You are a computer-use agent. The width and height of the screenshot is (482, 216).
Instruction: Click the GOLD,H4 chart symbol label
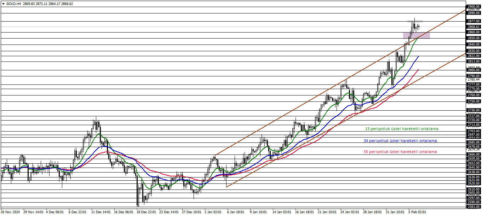click(14, 4)
